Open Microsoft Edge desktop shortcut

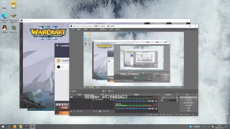click(5, 18)
